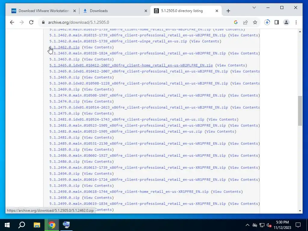
Task: Click the forward navigation arrow
Action: 22,22
